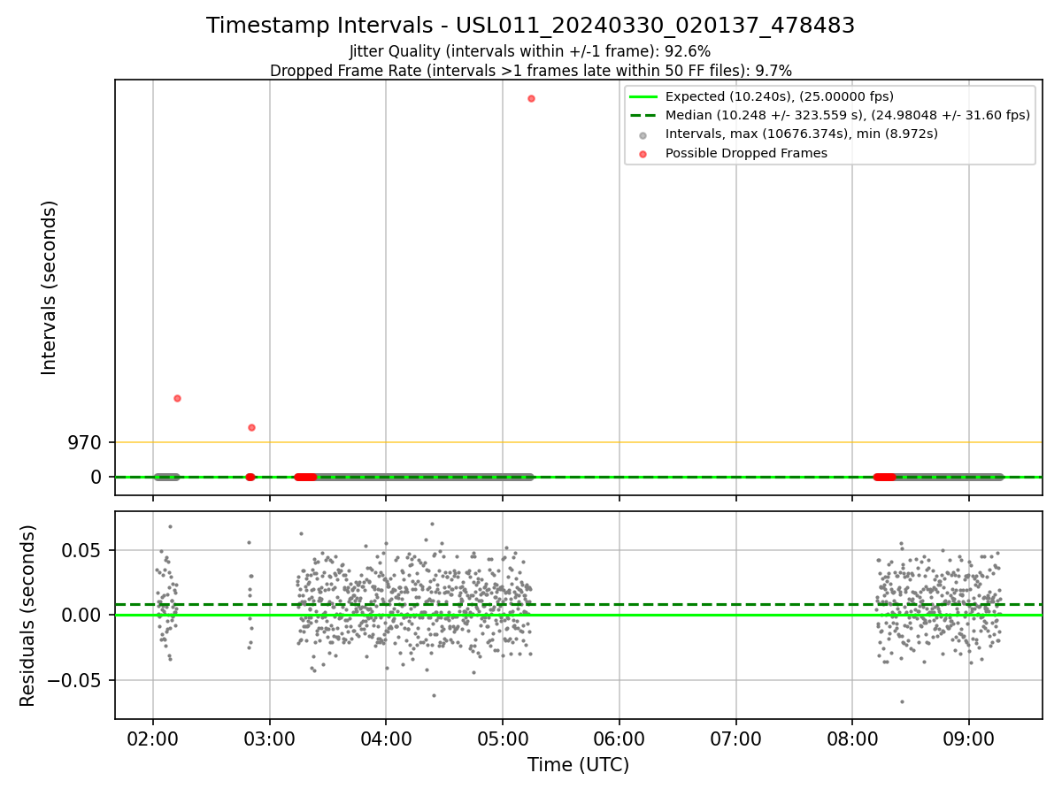Viewport: 1062px width, 796px height.
Task: Click the red dot marker in the legend
Action: pos(643,154)
